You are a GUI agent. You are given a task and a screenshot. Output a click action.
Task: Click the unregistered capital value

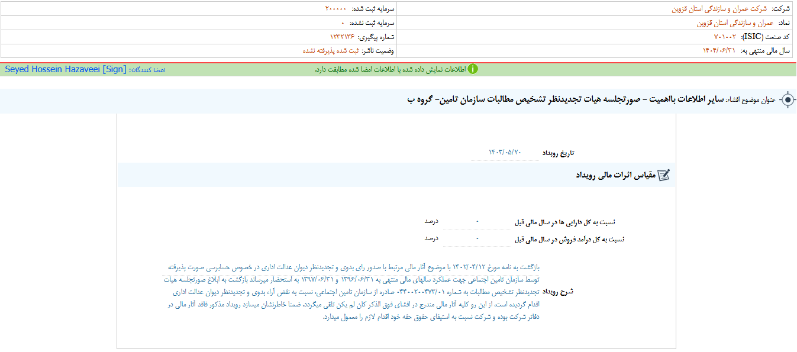pos(343,23)
